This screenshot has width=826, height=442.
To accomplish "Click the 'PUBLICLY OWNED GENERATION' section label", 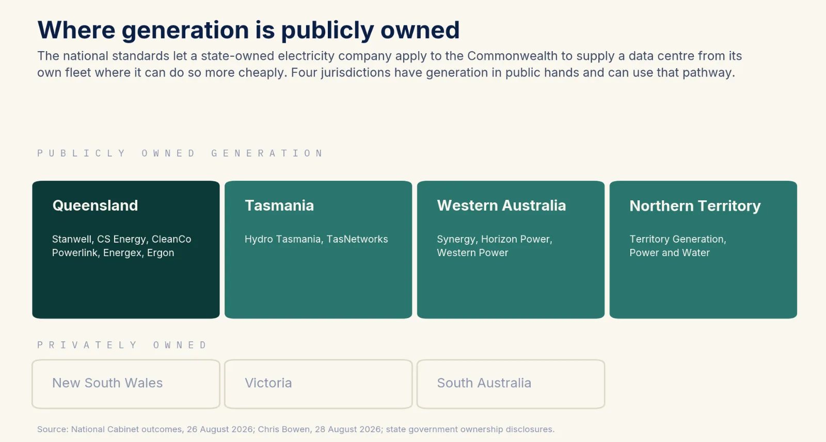I will coord(180,153).
